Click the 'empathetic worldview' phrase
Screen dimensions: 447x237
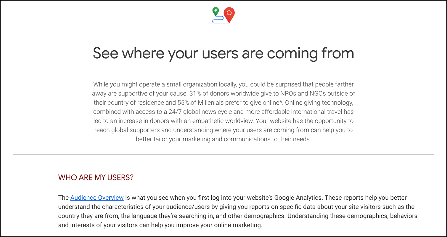223,121
